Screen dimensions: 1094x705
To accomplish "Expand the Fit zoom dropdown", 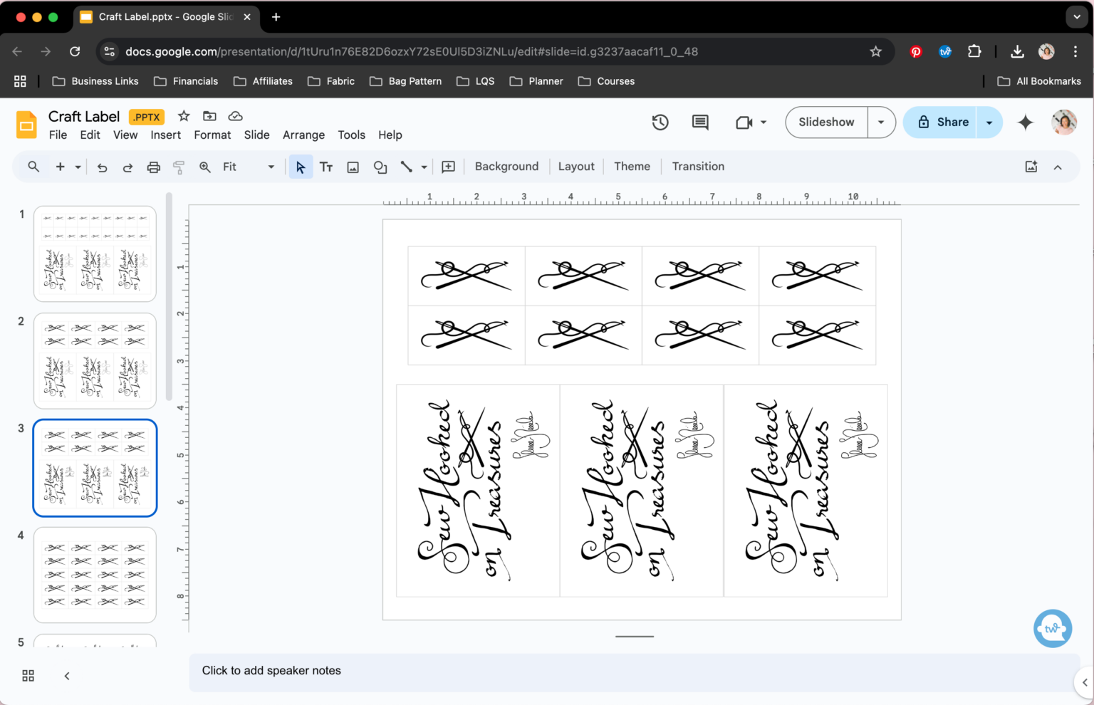I will (271, 167).
